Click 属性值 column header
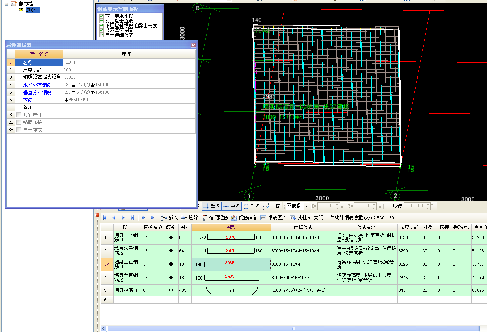This screenshot has height=332, width=487. tap(129, 54)
